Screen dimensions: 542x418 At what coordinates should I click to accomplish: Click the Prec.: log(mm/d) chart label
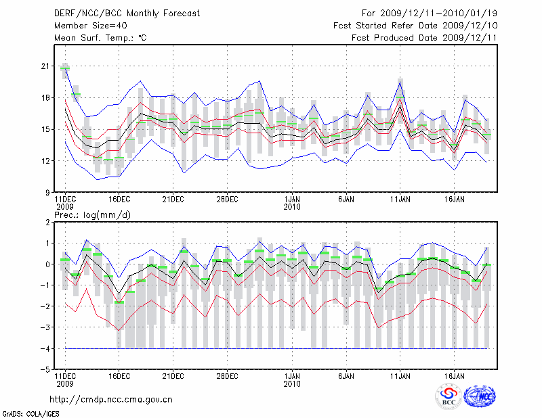pyautogui.click(x=92, y=214)
